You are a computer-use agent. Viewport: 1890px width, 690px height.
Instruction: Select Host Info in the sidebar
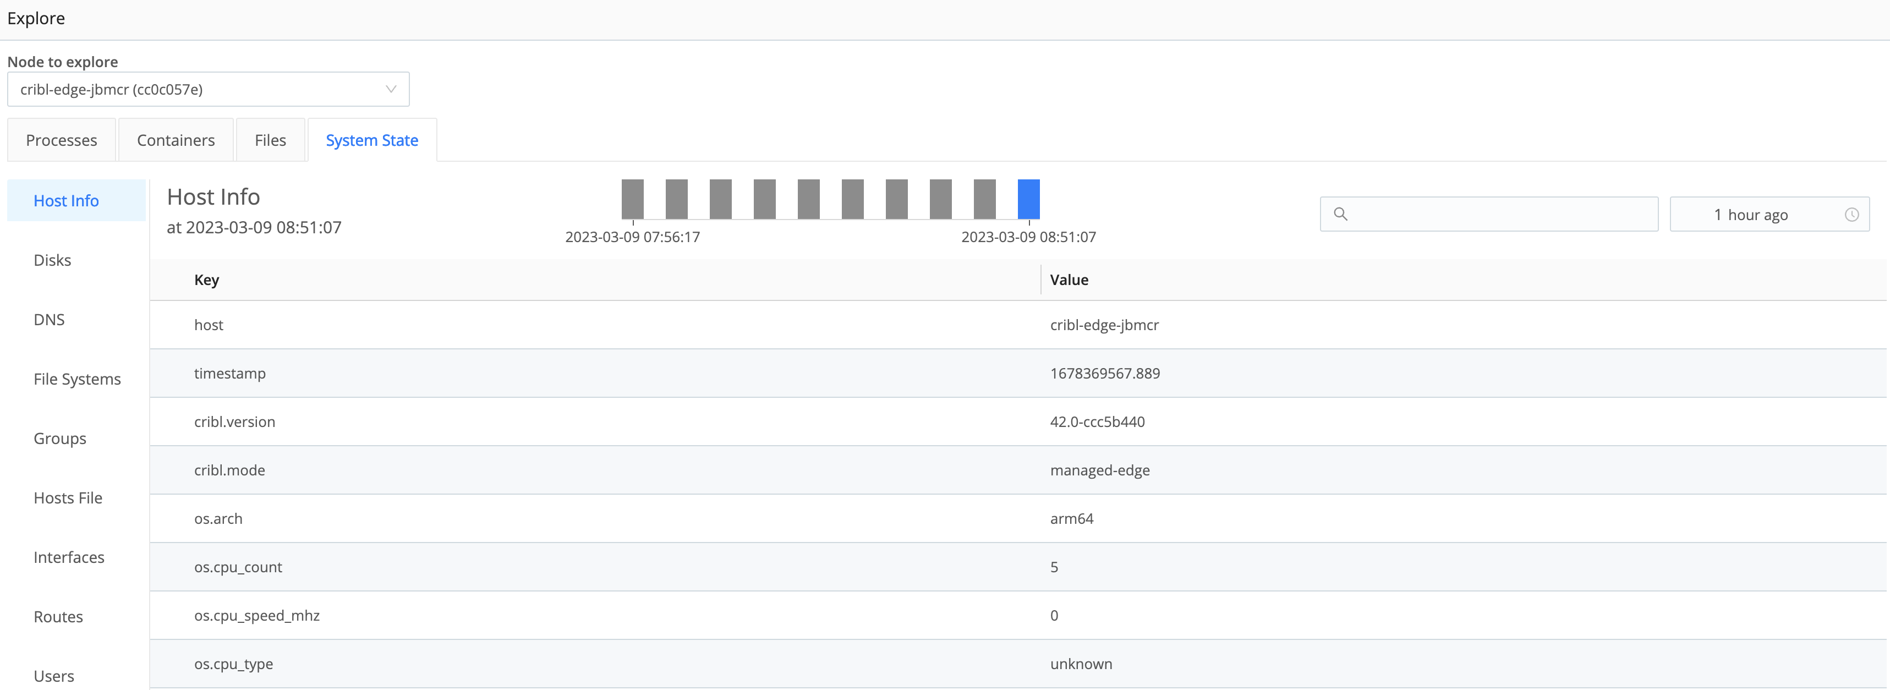tap(66, 200)
